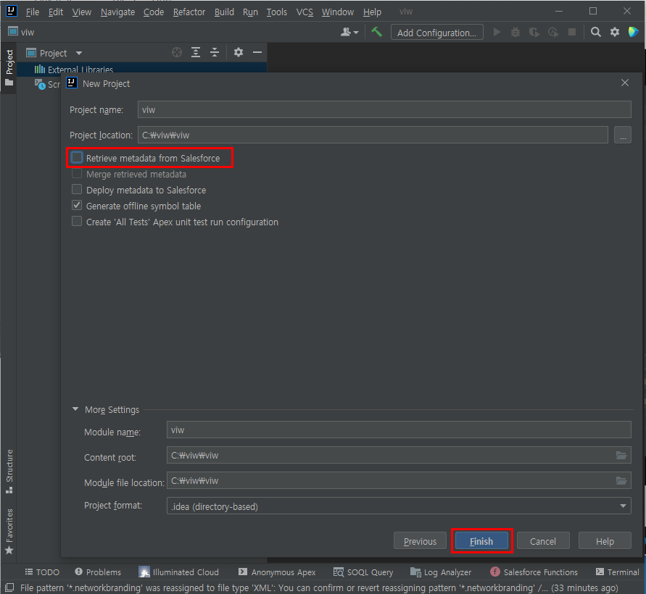The width and height of the screenshot is (646, 594).
Task: Open the Window menu
Action: [338, 12]
